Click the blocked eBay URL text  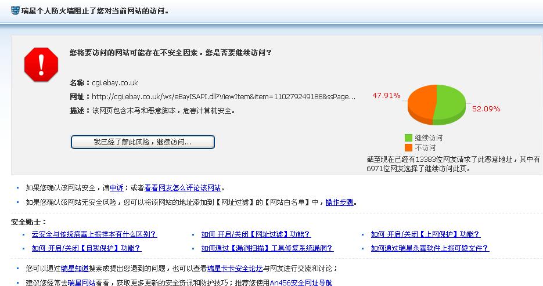[224, 97]
